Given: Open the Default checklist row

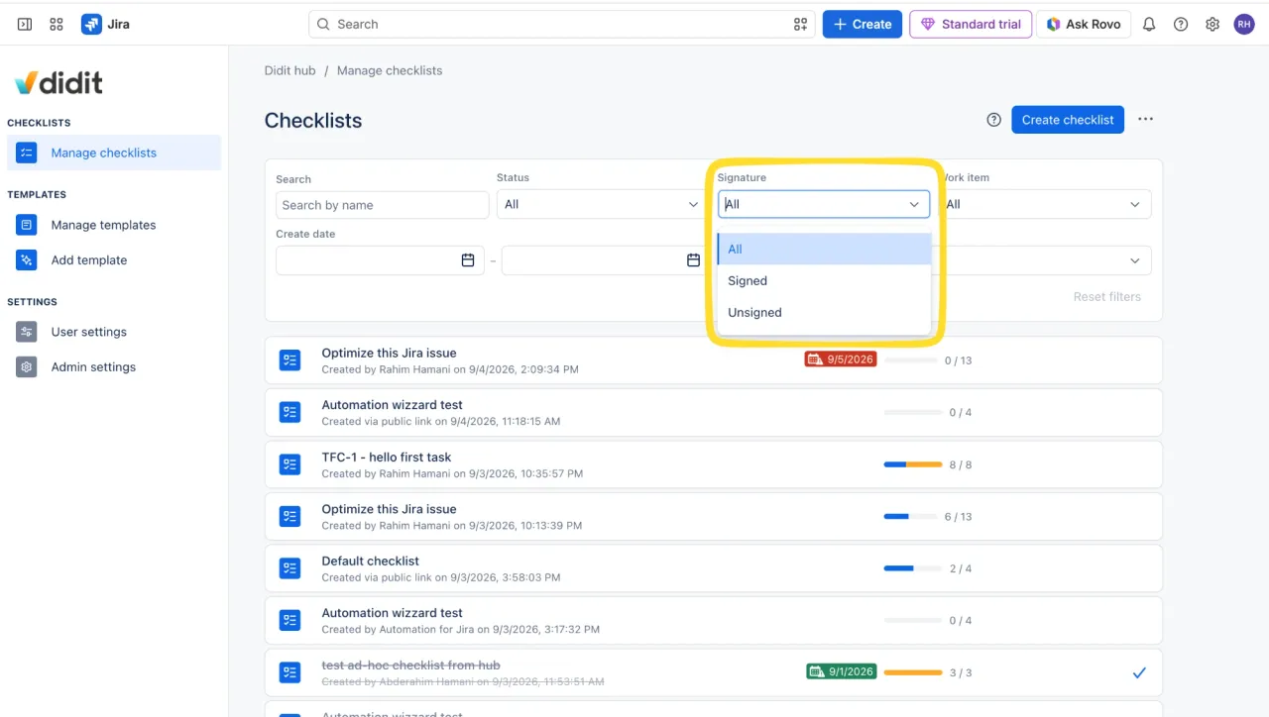Looking at the screenshot, I should coord(713,568).
